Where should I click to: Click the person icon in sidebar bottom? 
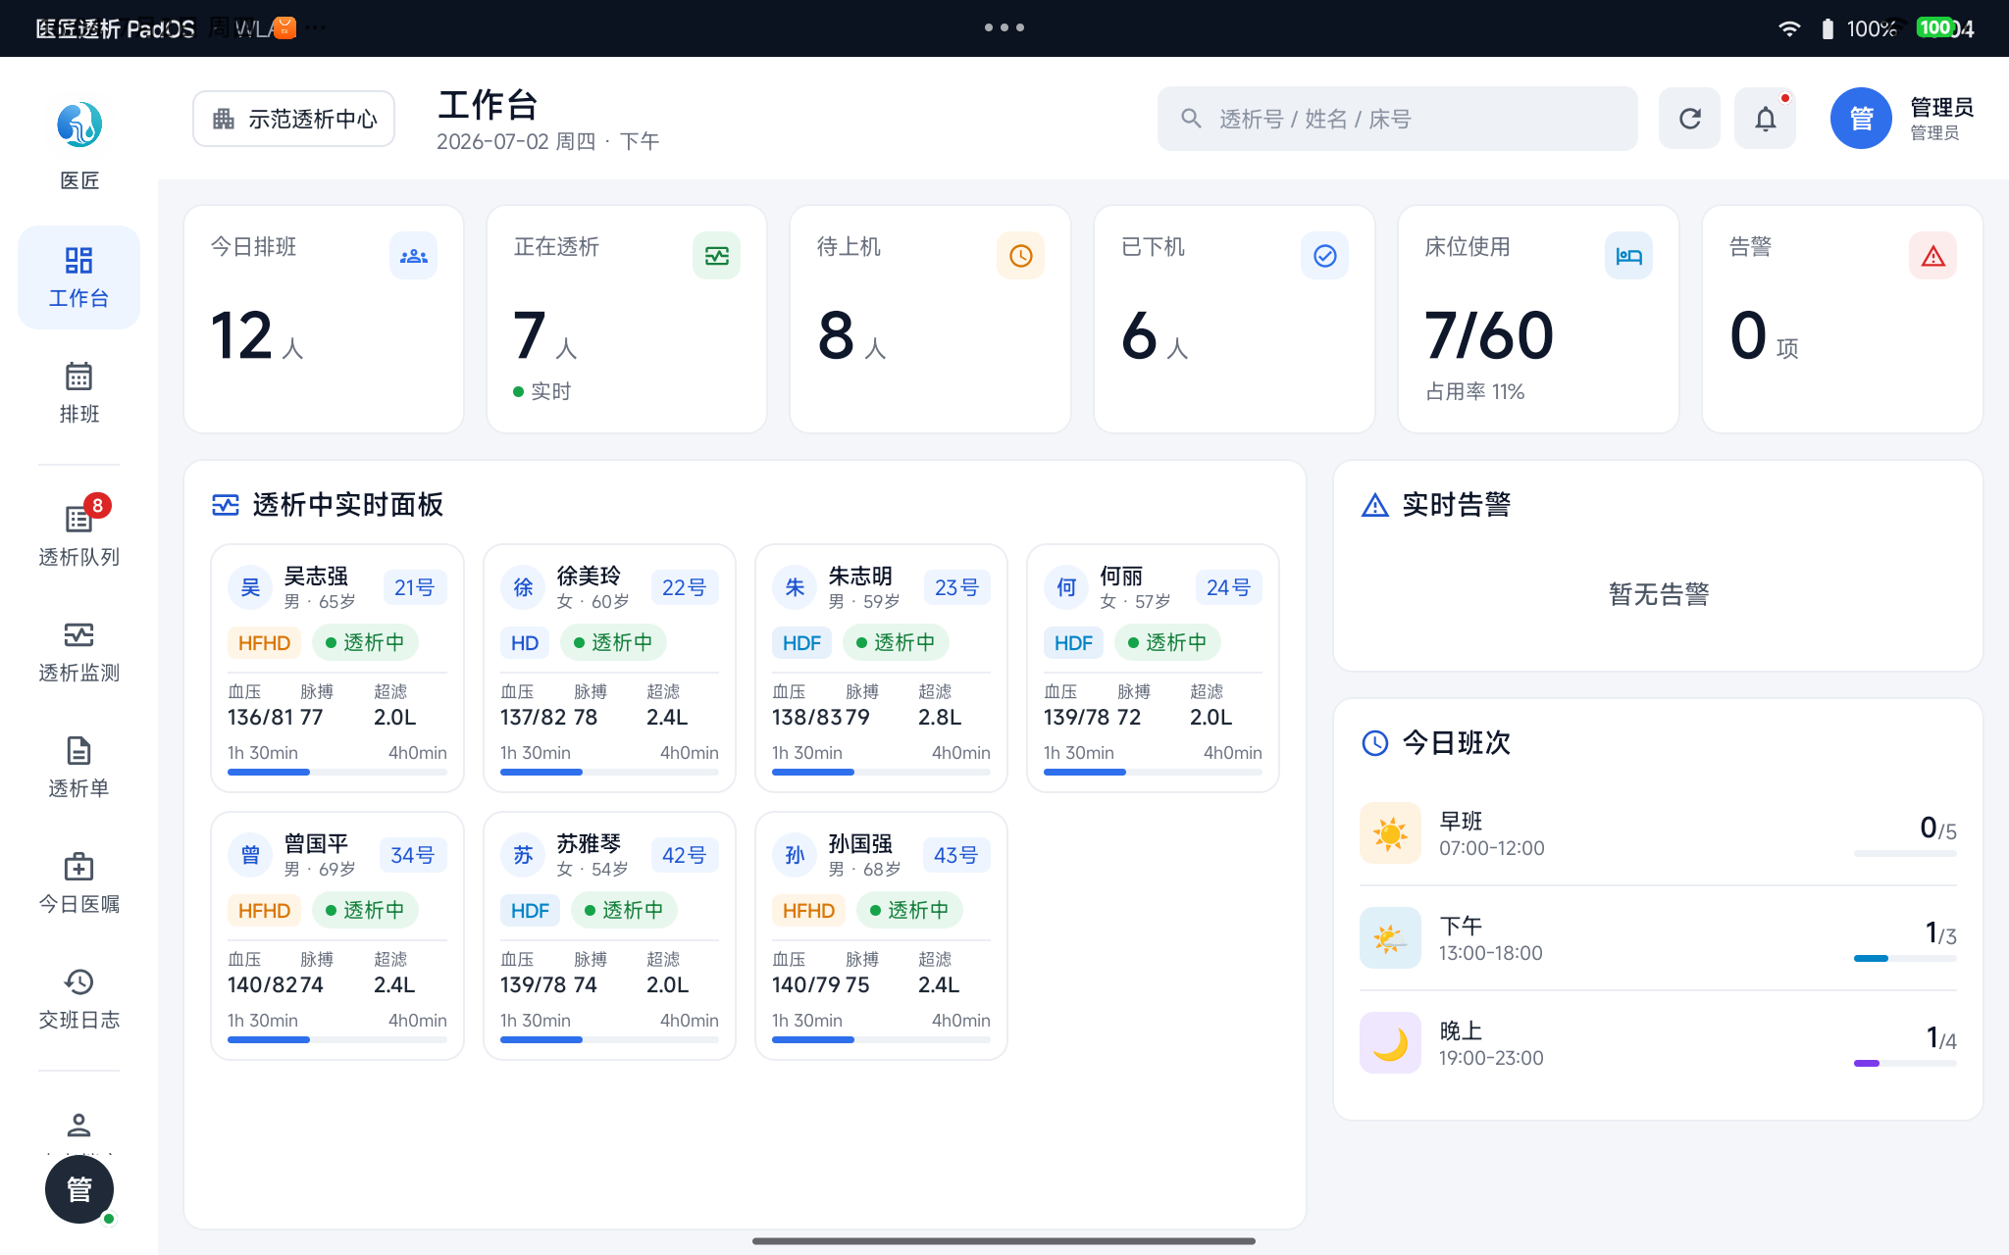point(78,1124)
